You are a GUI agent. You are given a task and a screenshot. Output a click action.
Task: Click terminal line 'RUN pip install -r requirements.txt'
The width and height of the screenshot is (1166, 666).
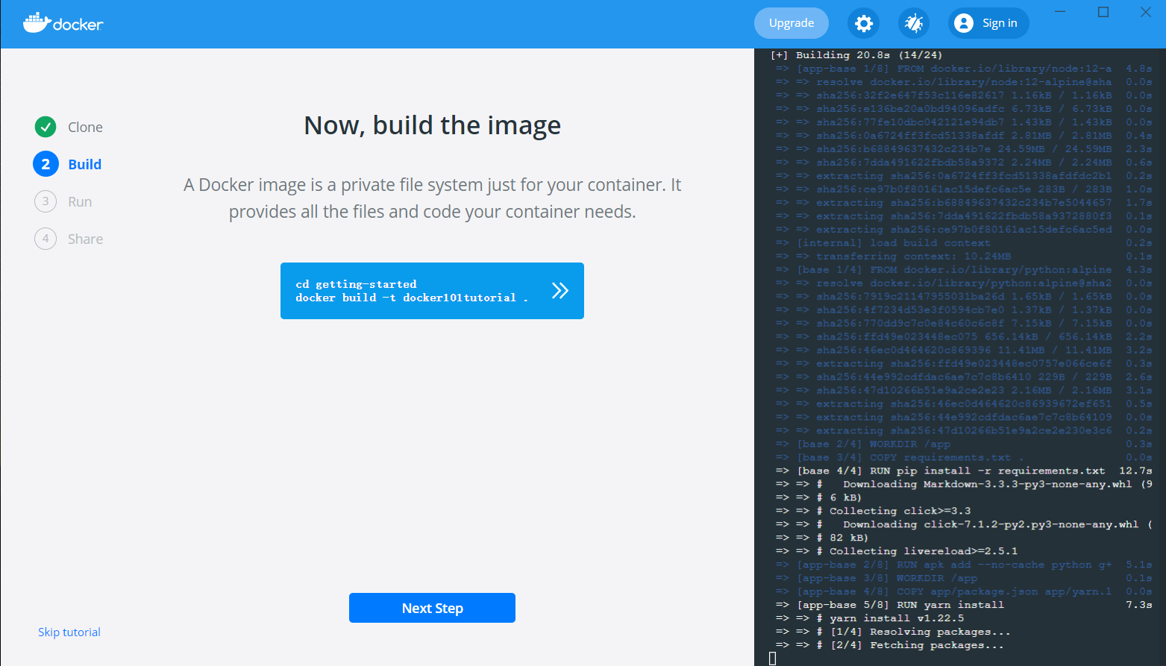tap(964, 471)
